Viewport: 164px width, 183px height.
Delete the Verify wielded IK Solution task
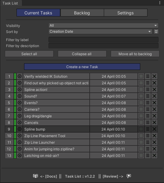click(154, 76)
